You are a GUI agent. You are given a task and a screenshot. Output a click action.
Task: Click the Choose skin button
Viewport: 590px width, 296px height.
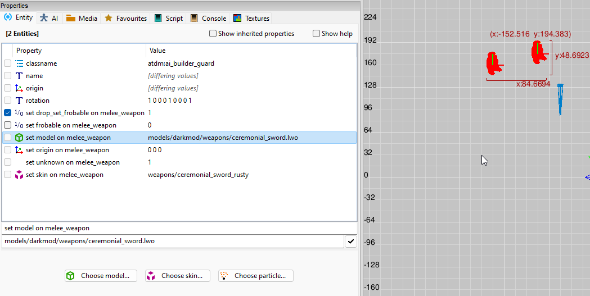[178, 276]
